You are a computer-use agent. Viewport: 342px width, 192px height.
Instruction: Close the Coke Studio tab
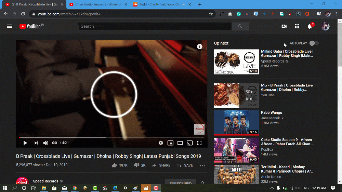pos(126,4)
